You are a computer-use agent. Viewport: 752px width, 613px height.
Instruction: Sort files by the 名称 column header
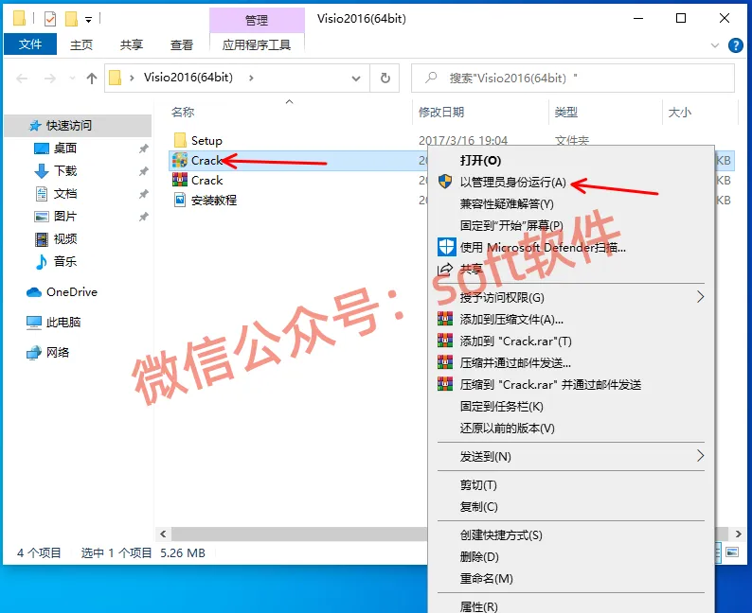[x=183, y=113]
